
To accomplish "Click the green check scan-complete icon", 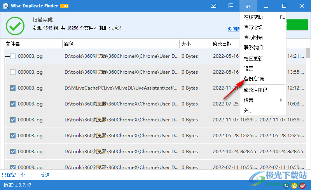I will point(15,26).
